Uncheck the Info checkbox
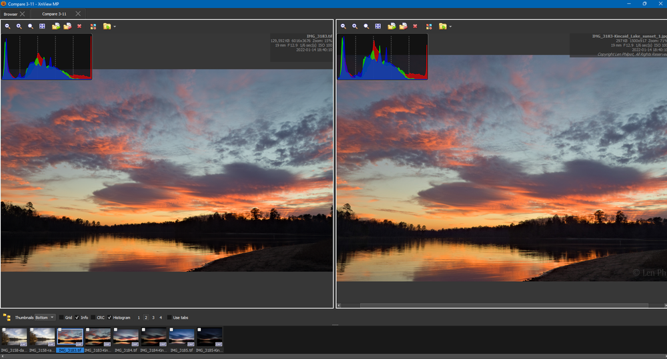This screenshot has width=667, height=359. tap(77, 318)
